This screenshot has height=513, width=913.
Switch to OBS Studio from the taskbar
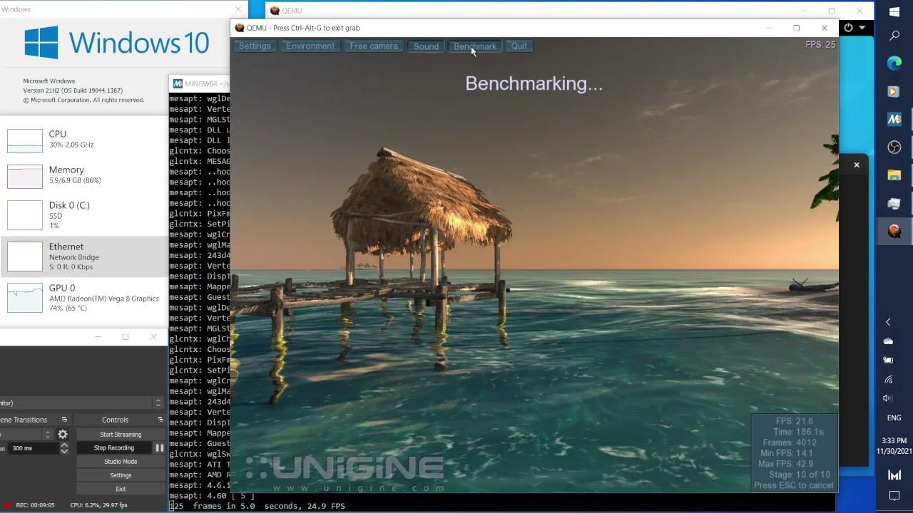[x=894, y=147]
